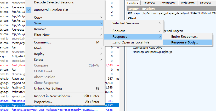The height and width of the screenshot is (111, 216).
Task: Click Decode Selected Sessions menu entry
Action: coord(54,2)
